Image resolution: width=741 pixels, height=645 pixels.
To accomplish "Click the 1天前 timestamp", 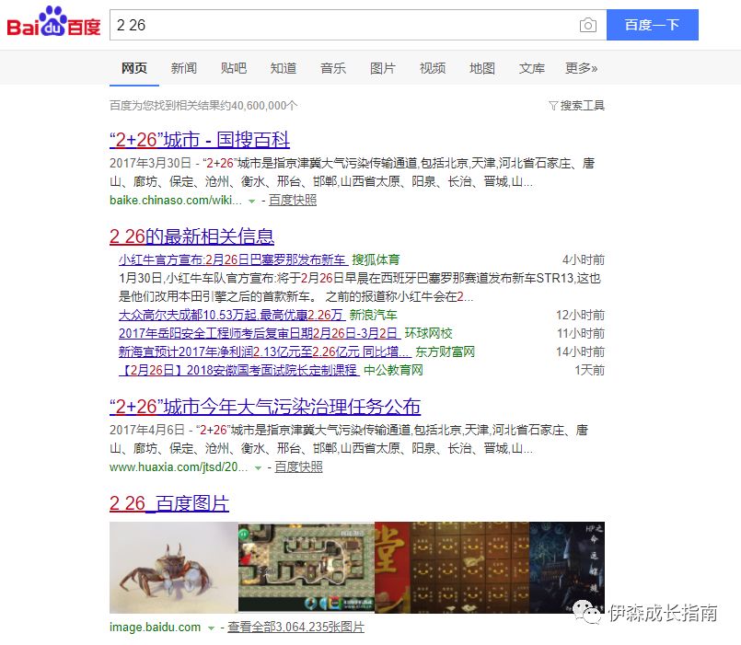I will (590, 370).
